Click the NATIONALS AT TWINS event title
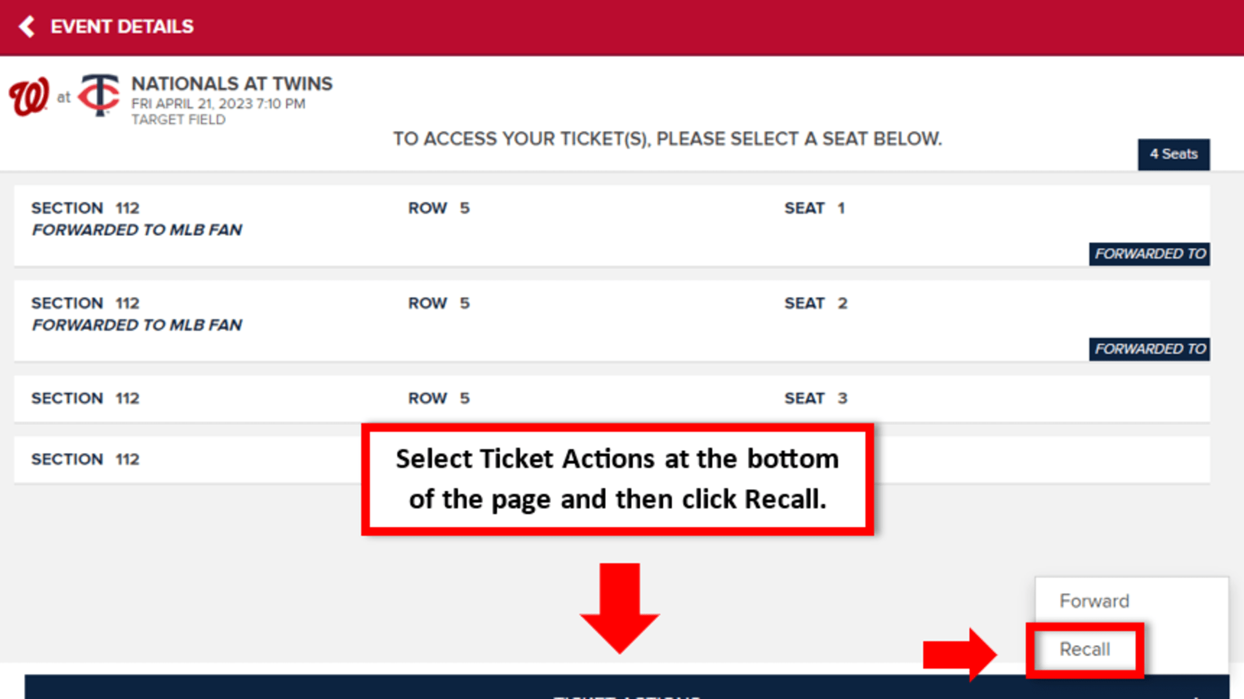 (232, 83)
